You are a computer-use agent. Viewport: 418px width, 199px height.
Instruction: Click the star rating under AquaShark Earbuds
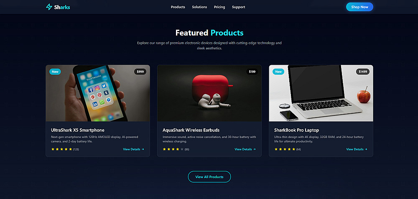tap(173, 149)
